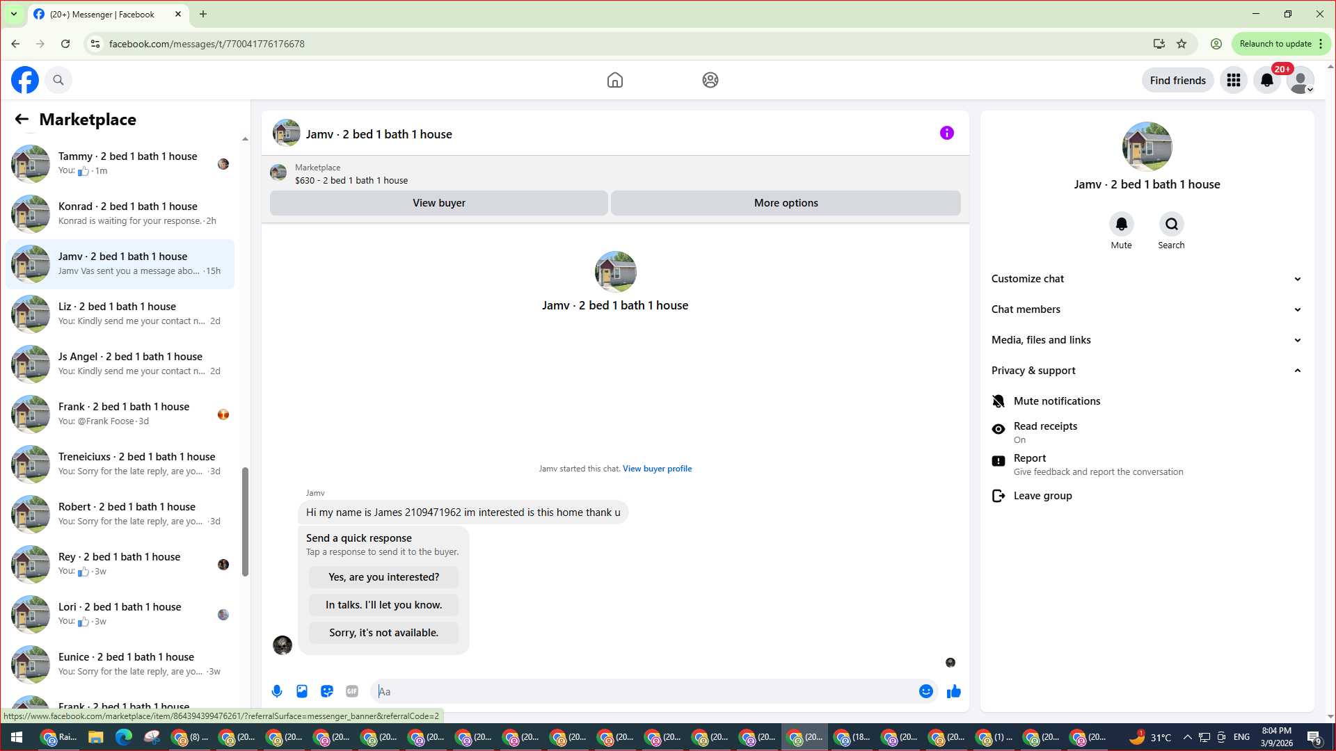Open the GIF picker icon

point(352,691)
